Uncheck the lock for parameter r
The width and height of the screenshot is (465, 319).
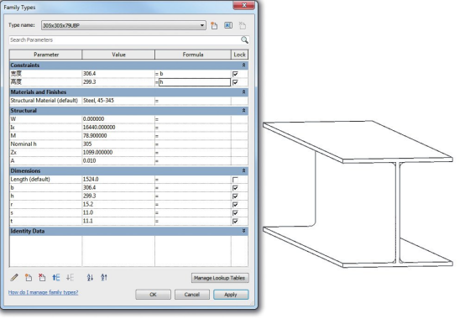tap(235, 205)
